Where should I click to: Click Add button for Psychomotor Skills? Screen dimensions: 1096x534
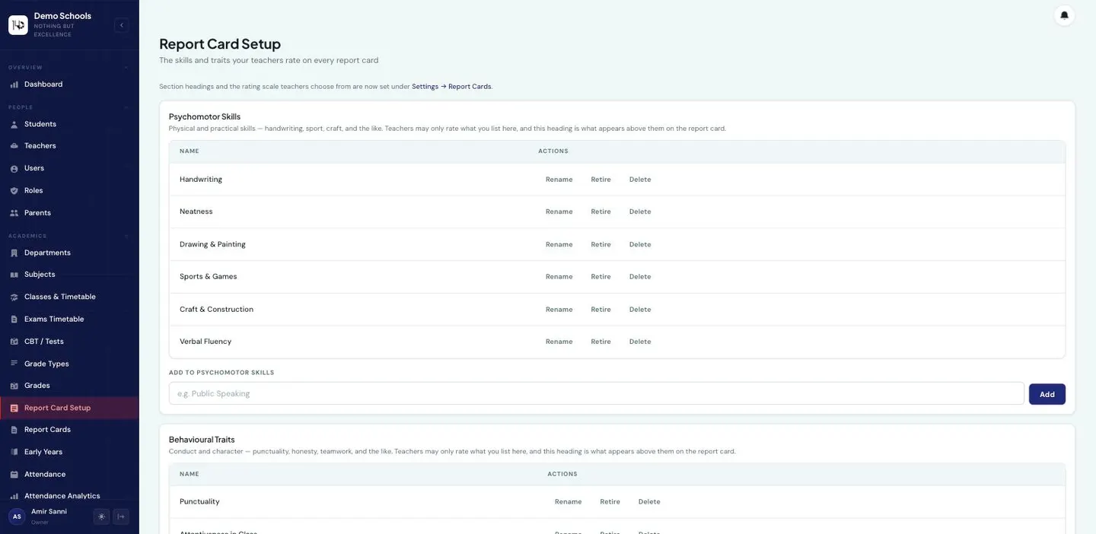pos(1047,394)
